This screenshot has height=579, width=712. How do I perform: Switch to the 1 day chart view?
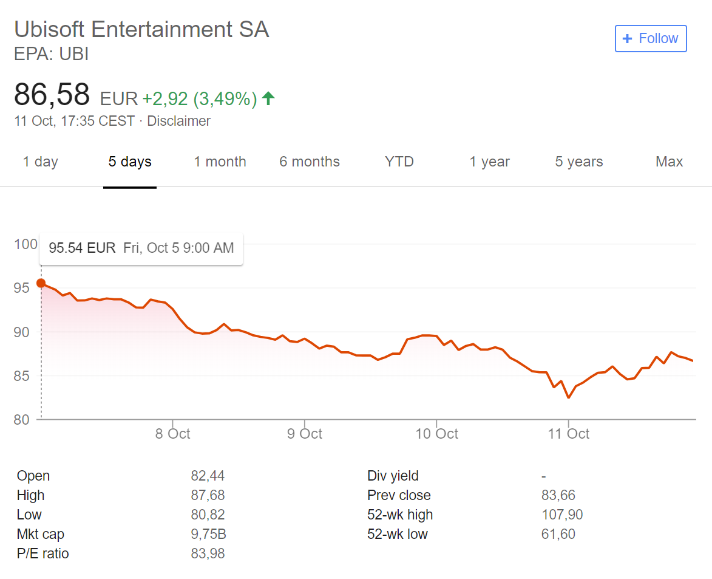pyautogui.click(x=39, y=162)
